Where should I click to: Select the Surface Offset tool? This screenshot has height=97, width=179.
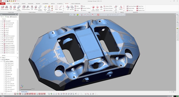point(108,6)
